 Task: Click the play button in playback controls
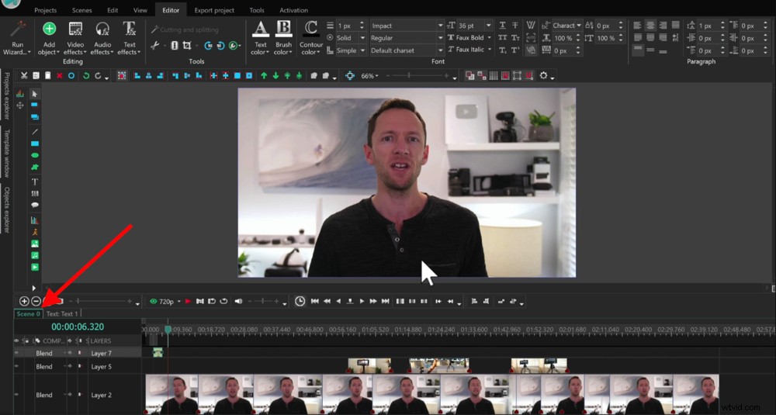(x=362, y=301)
